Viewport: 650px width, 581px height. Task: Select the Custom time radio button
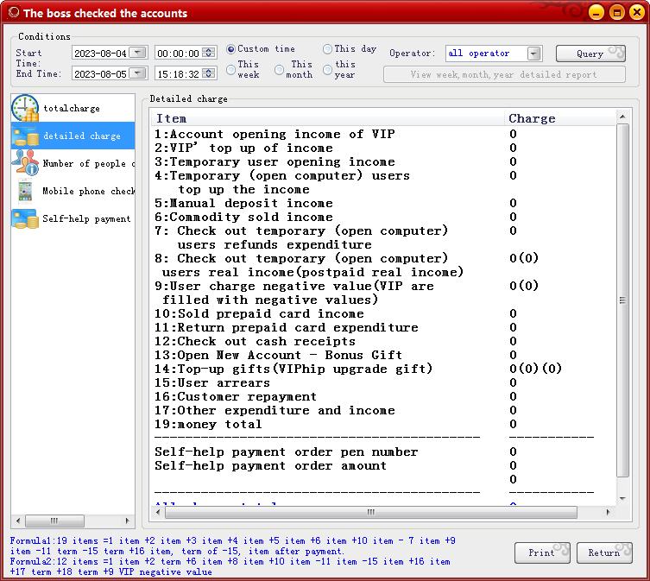pos(230,49)
